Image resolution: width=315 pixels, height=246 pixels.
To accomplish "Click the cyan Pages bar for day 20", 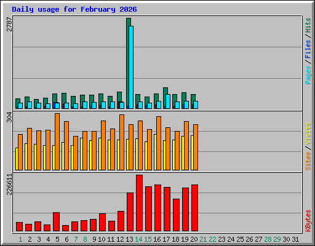I will coord(196,105).
